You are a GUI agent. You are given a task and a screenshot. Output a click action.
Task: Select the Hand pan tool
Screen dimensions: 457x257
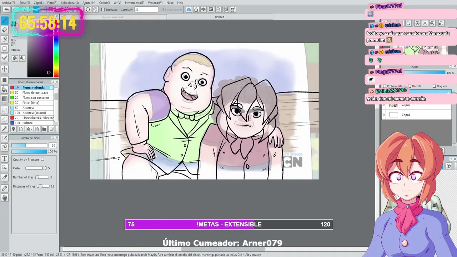pos(5,197)
